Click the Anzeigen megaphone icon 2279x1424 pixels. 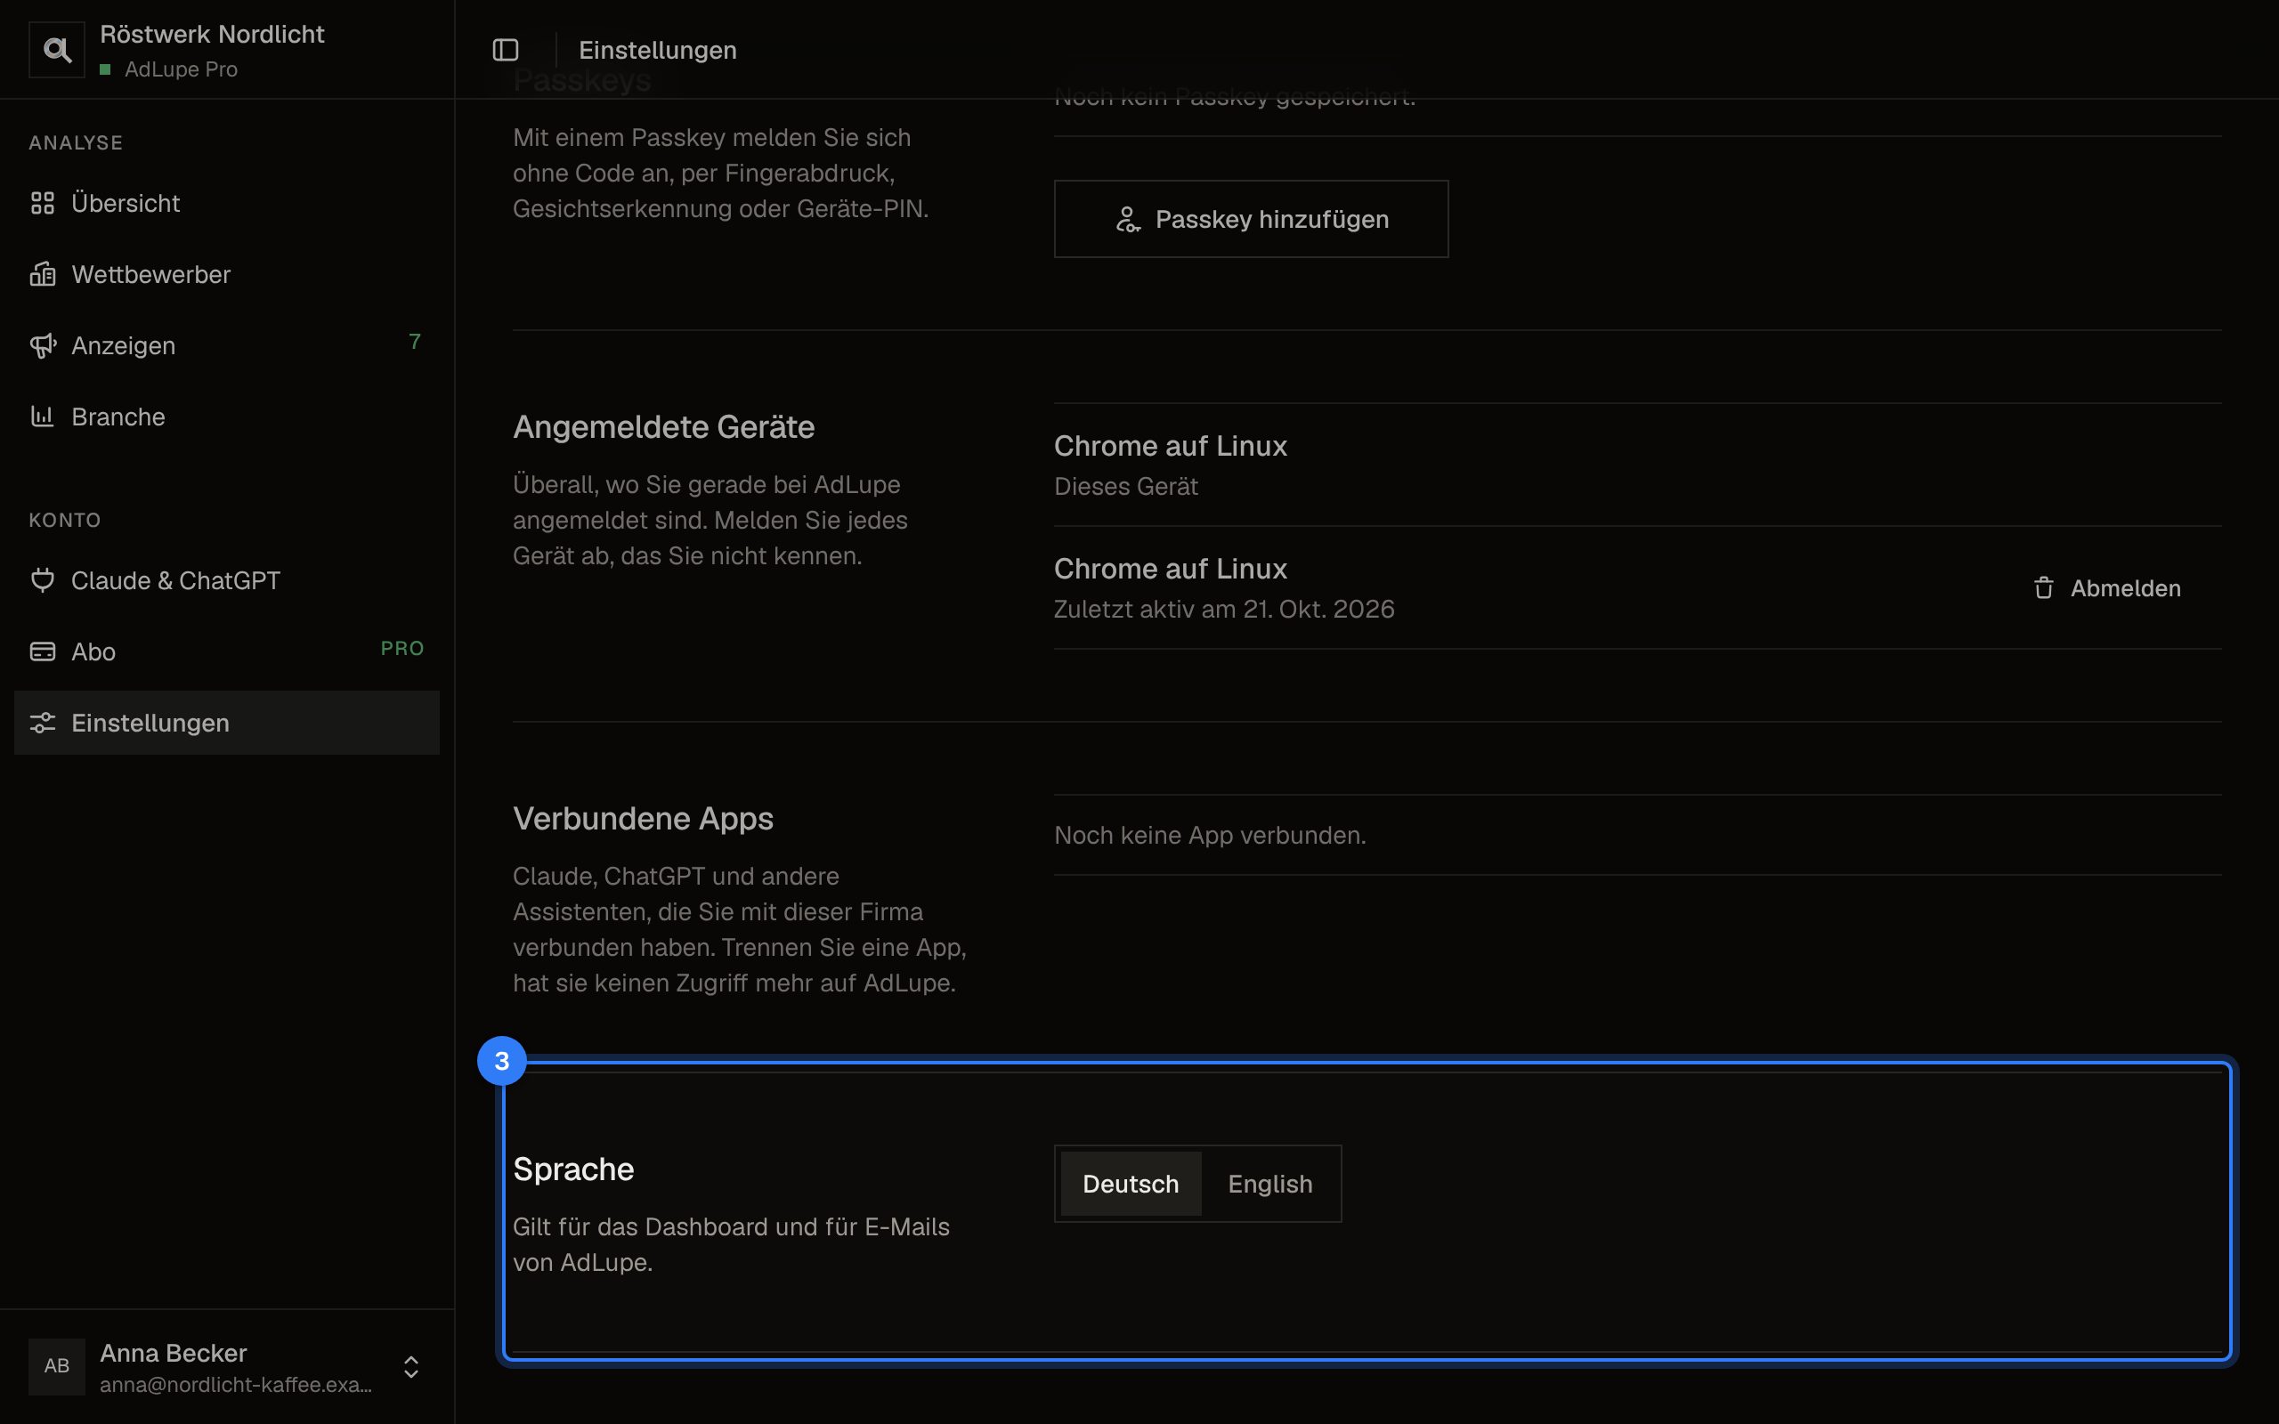coord(43,345)
